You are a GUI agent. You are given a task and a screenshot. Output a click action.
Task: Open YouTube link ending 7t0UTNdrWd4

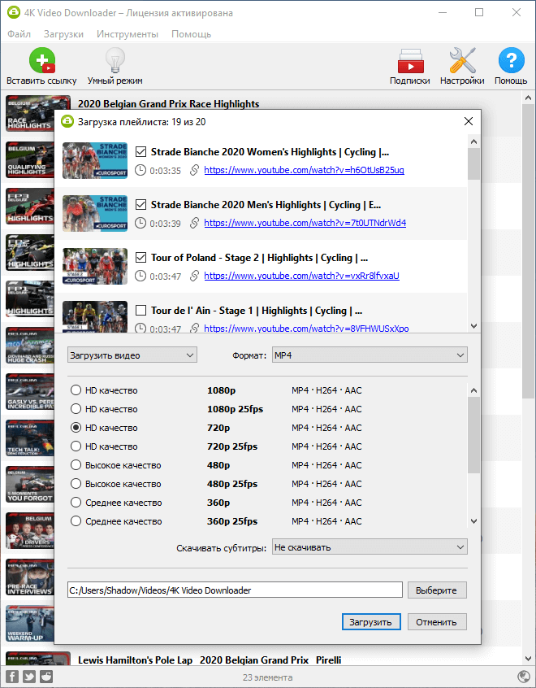[305, 223]
